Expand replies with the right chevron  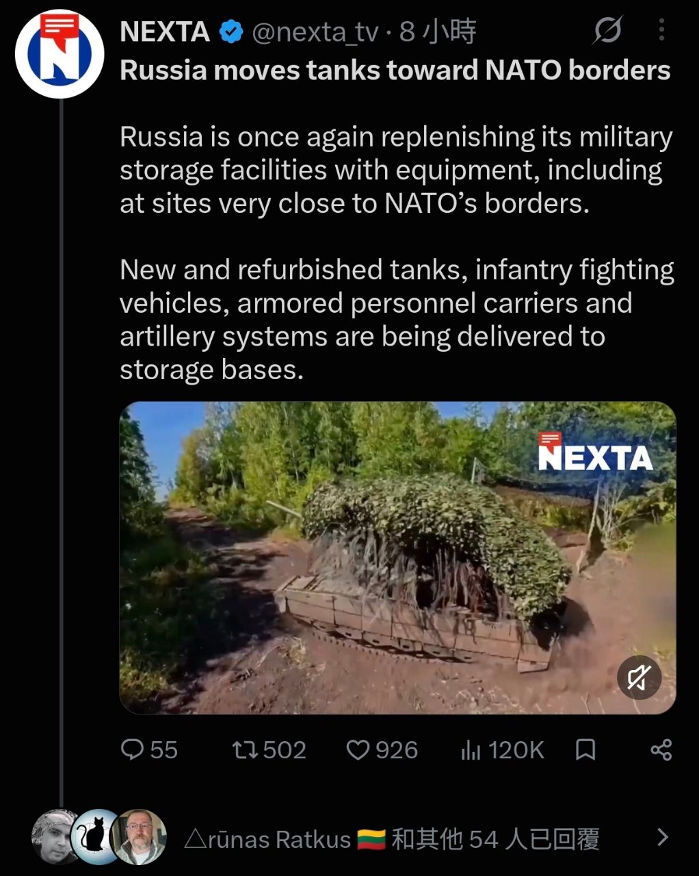[662, 837]
